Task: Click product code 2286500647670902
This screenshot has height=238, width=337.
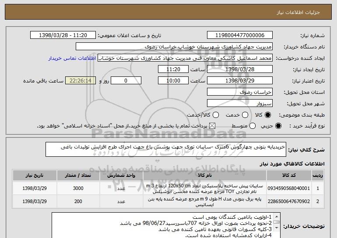Action: coord(289,201)
